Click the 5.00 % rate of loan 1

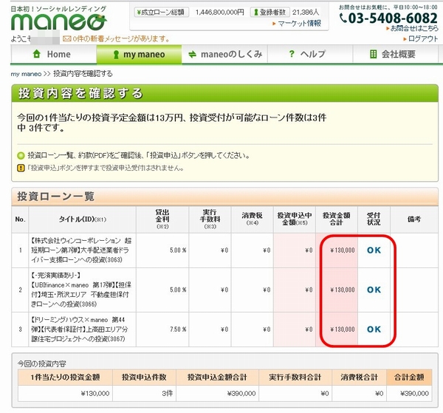[x=178, y=250]
